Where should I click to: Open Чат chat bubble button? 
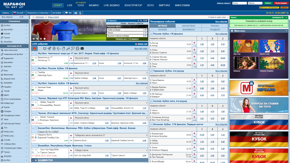click(69, 13)
